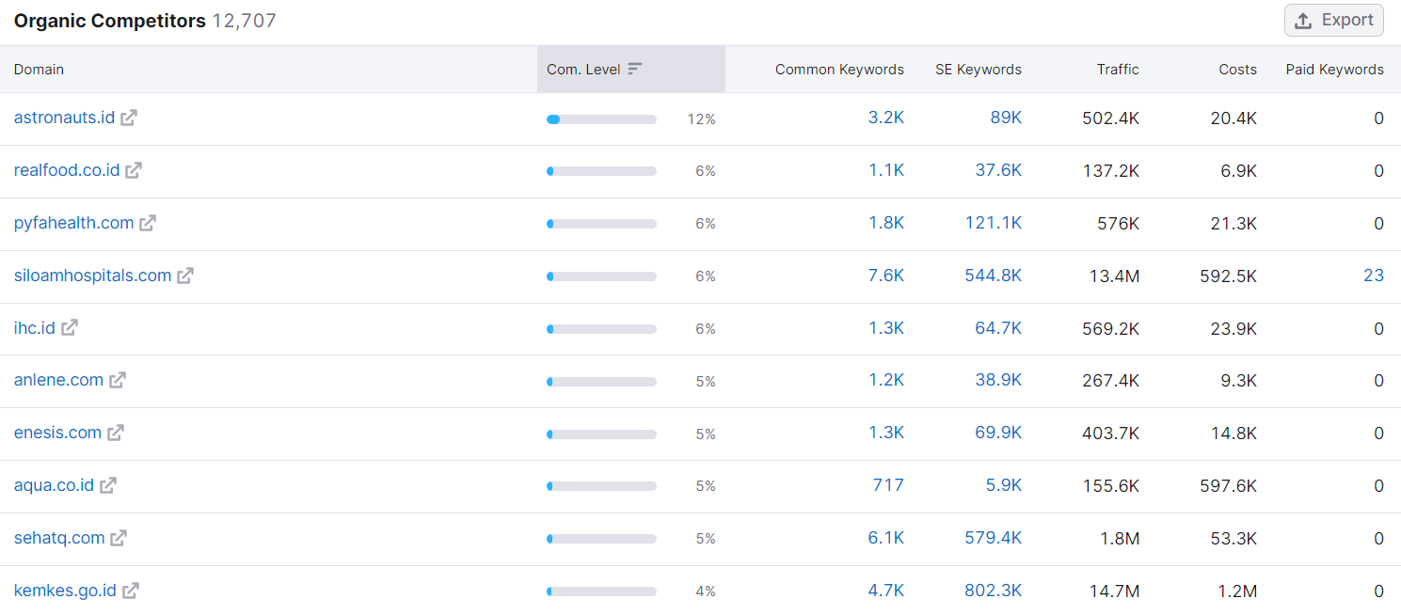Open the aqua.co.id domain link

54,485
